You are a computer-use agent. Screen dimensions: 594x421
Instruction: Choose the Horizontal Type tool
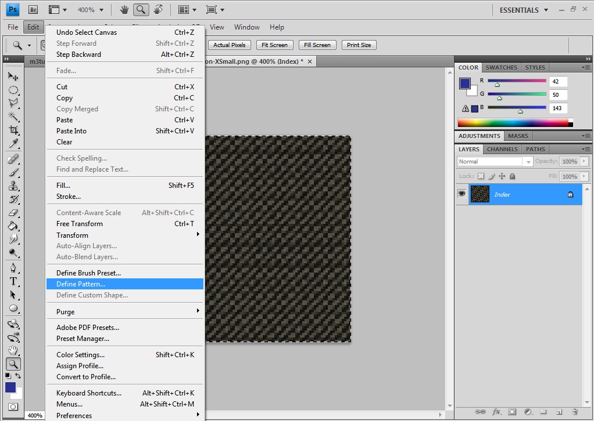click(13, 281)
